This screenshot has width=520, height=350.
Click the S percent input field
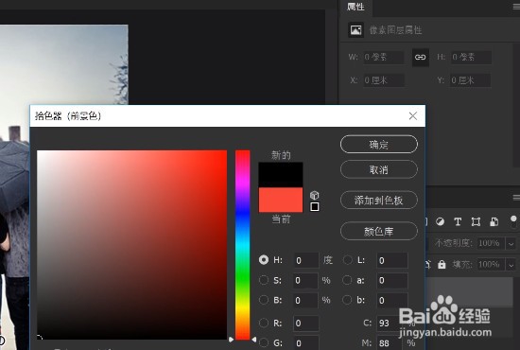click(306, 280)
